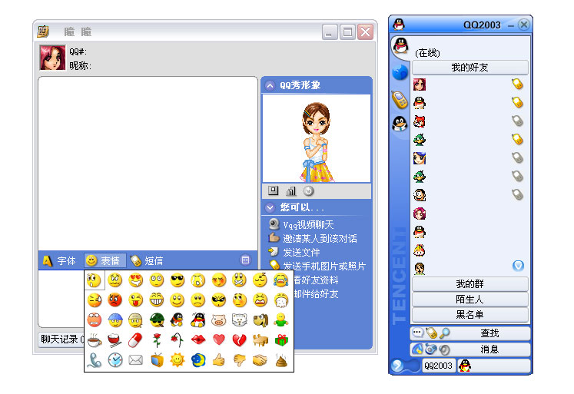The image size is (574, 394).
Task: Insert the smiling sun emoticon
Action: tap(178, 360)
